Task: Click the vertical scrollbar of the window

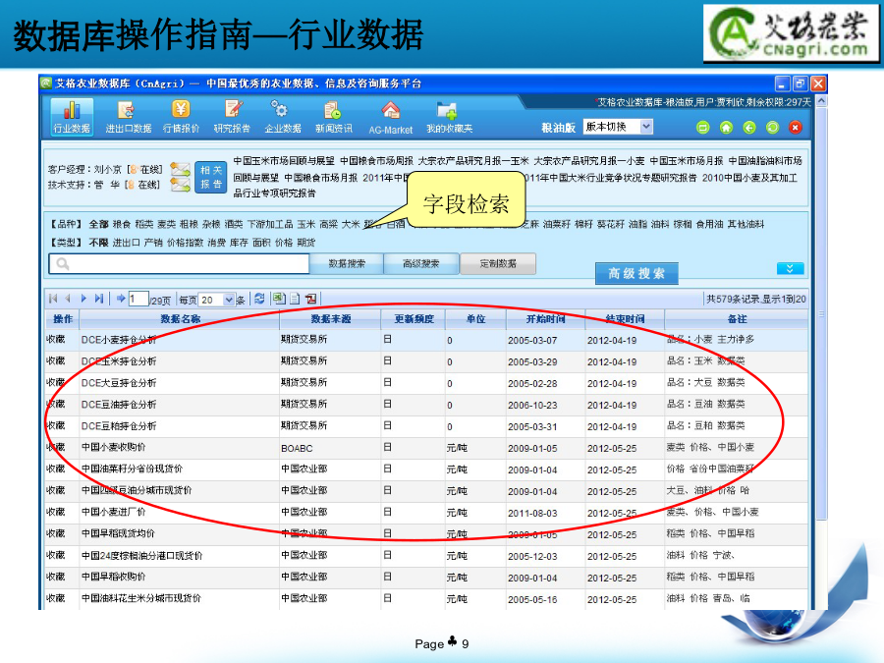Action: [x=821, y=313]
